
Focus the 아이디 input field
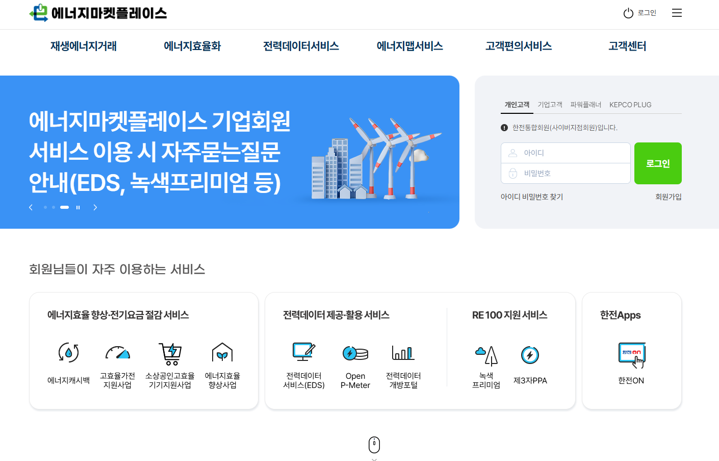(x=566, y=153)
